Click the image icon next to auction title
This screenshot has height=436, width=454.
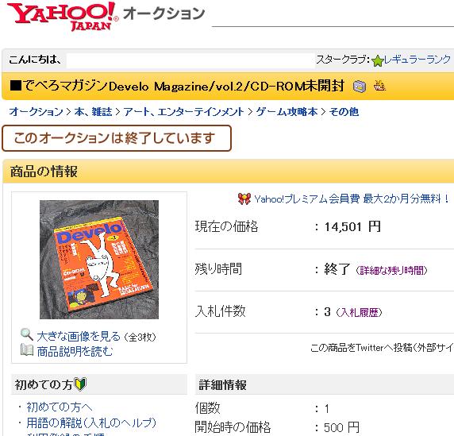click(360, 87)
